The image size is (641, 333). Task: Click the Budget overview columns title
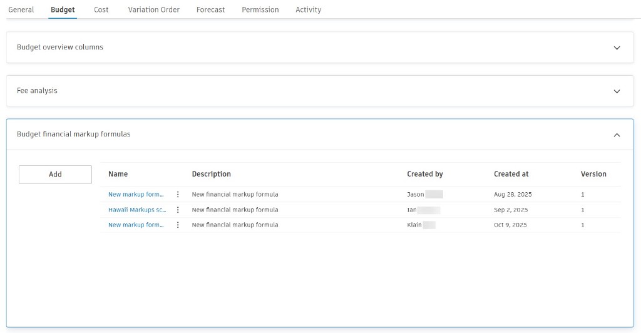(60, 47)
